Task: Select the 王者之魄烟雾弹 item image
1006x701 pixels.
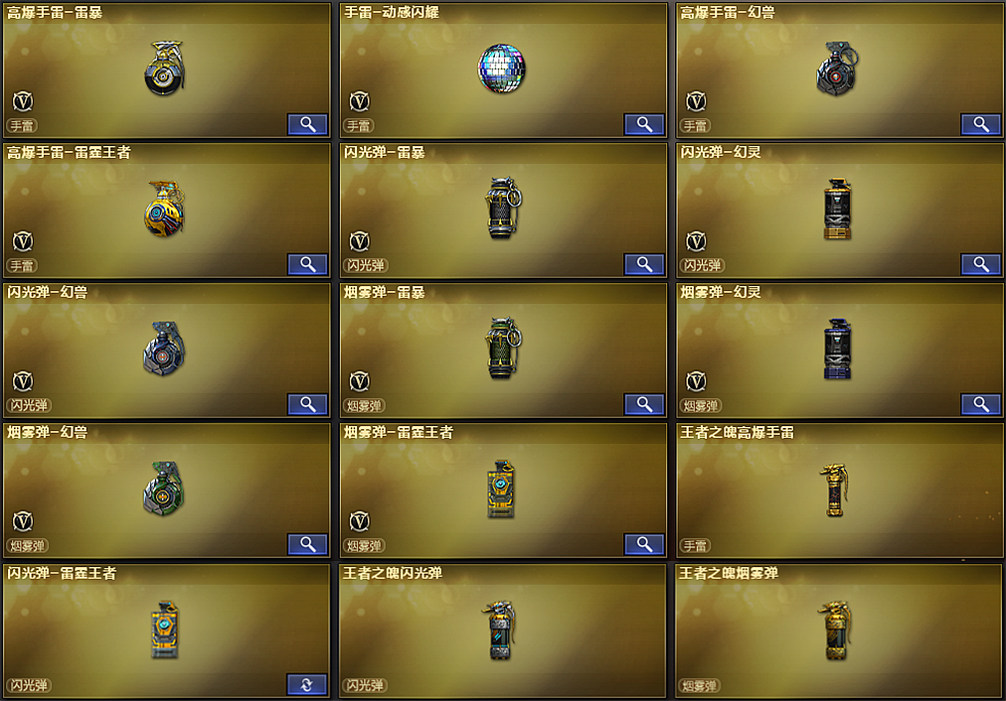Action: pos(835,631)
